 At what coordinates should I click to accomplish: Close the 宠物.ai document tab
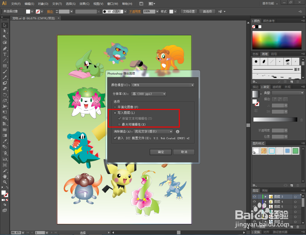[x=58, y=18]
